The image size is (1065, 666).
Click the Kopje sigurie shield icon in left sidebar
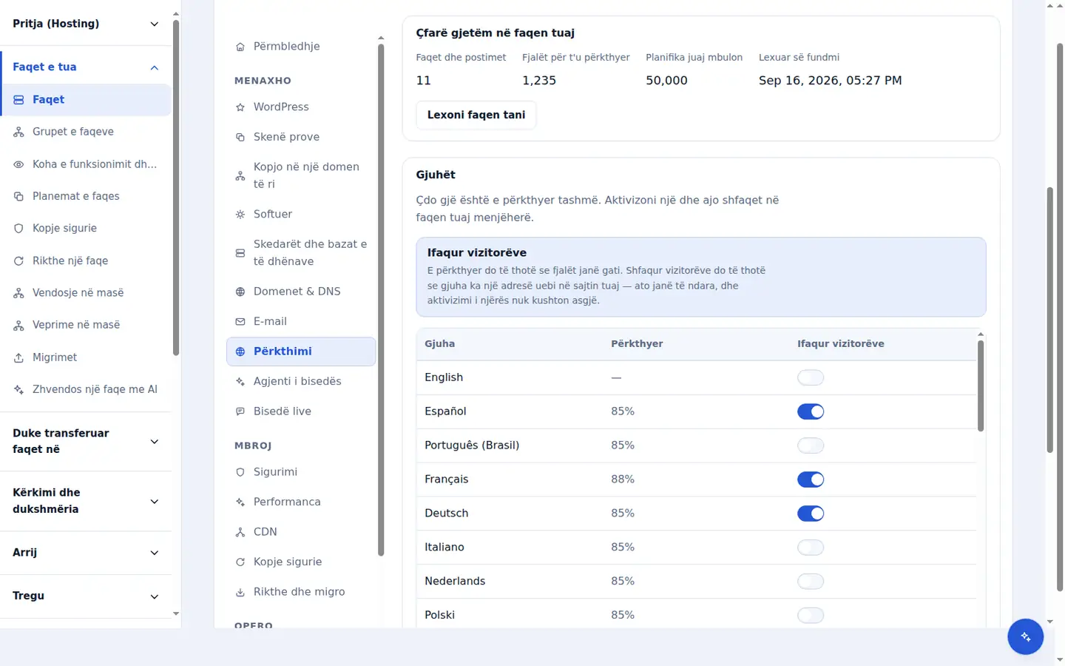(18, 229)
